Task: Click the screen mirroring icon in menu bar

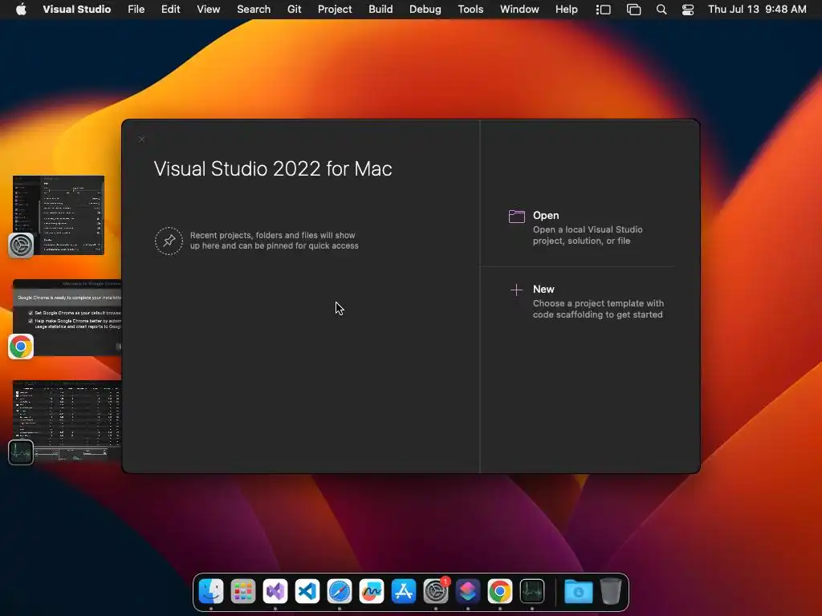Action: coord(634,10)
